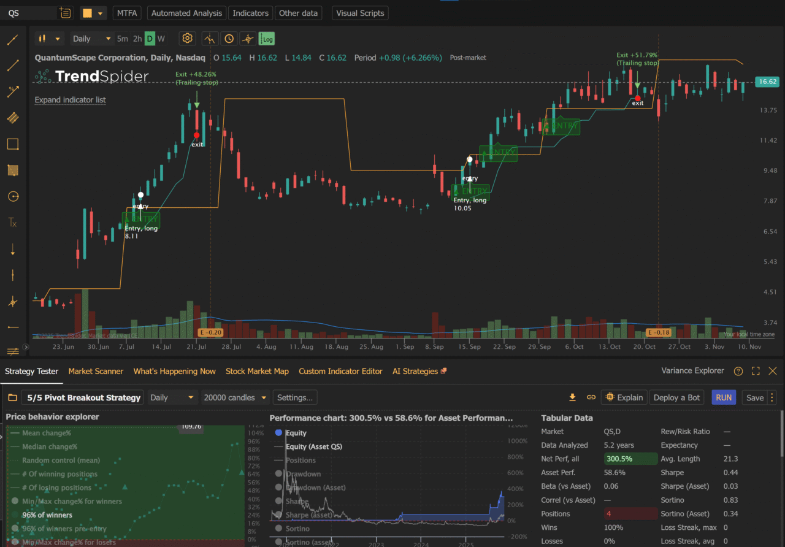Screen dimensions: 785x547
Task: Open the Daily timeframe dropdown in Strategy Tester
Action: (x=172, y=397)
